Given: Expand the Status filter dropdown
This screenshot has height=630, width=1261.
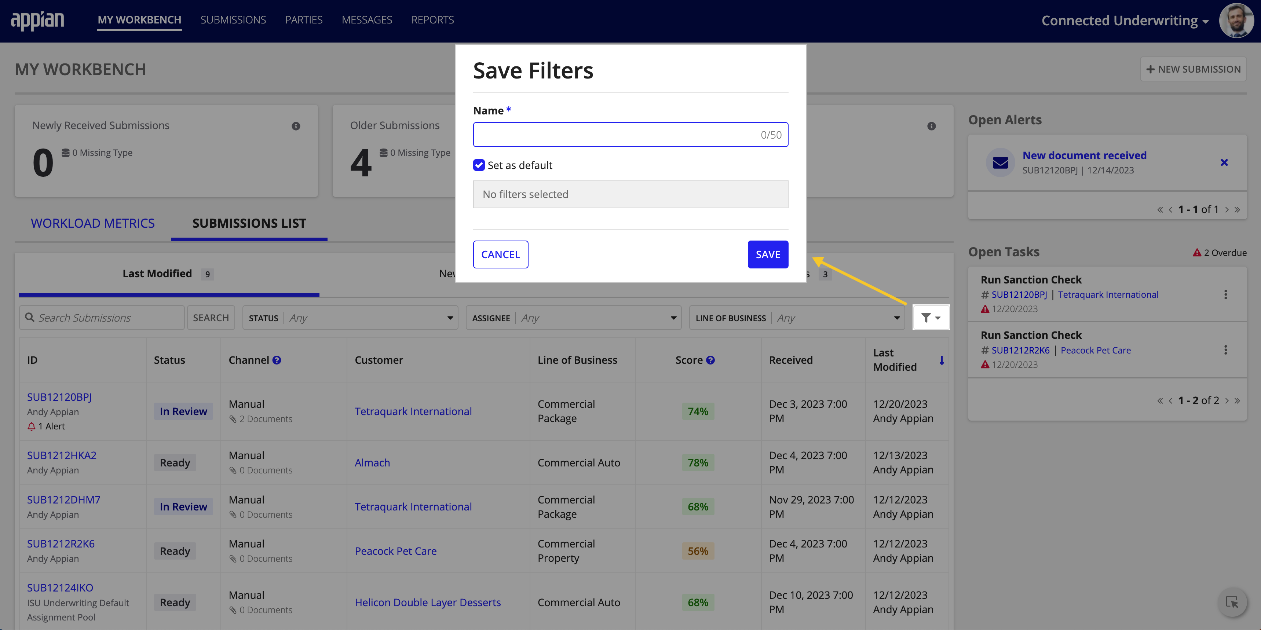Looking at the screenshot, I should (350, 318).
